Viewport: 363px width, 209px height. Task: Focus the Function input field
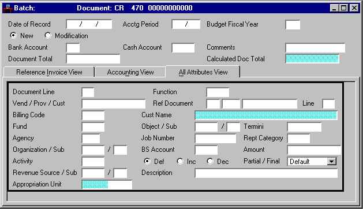pos(218,92)
